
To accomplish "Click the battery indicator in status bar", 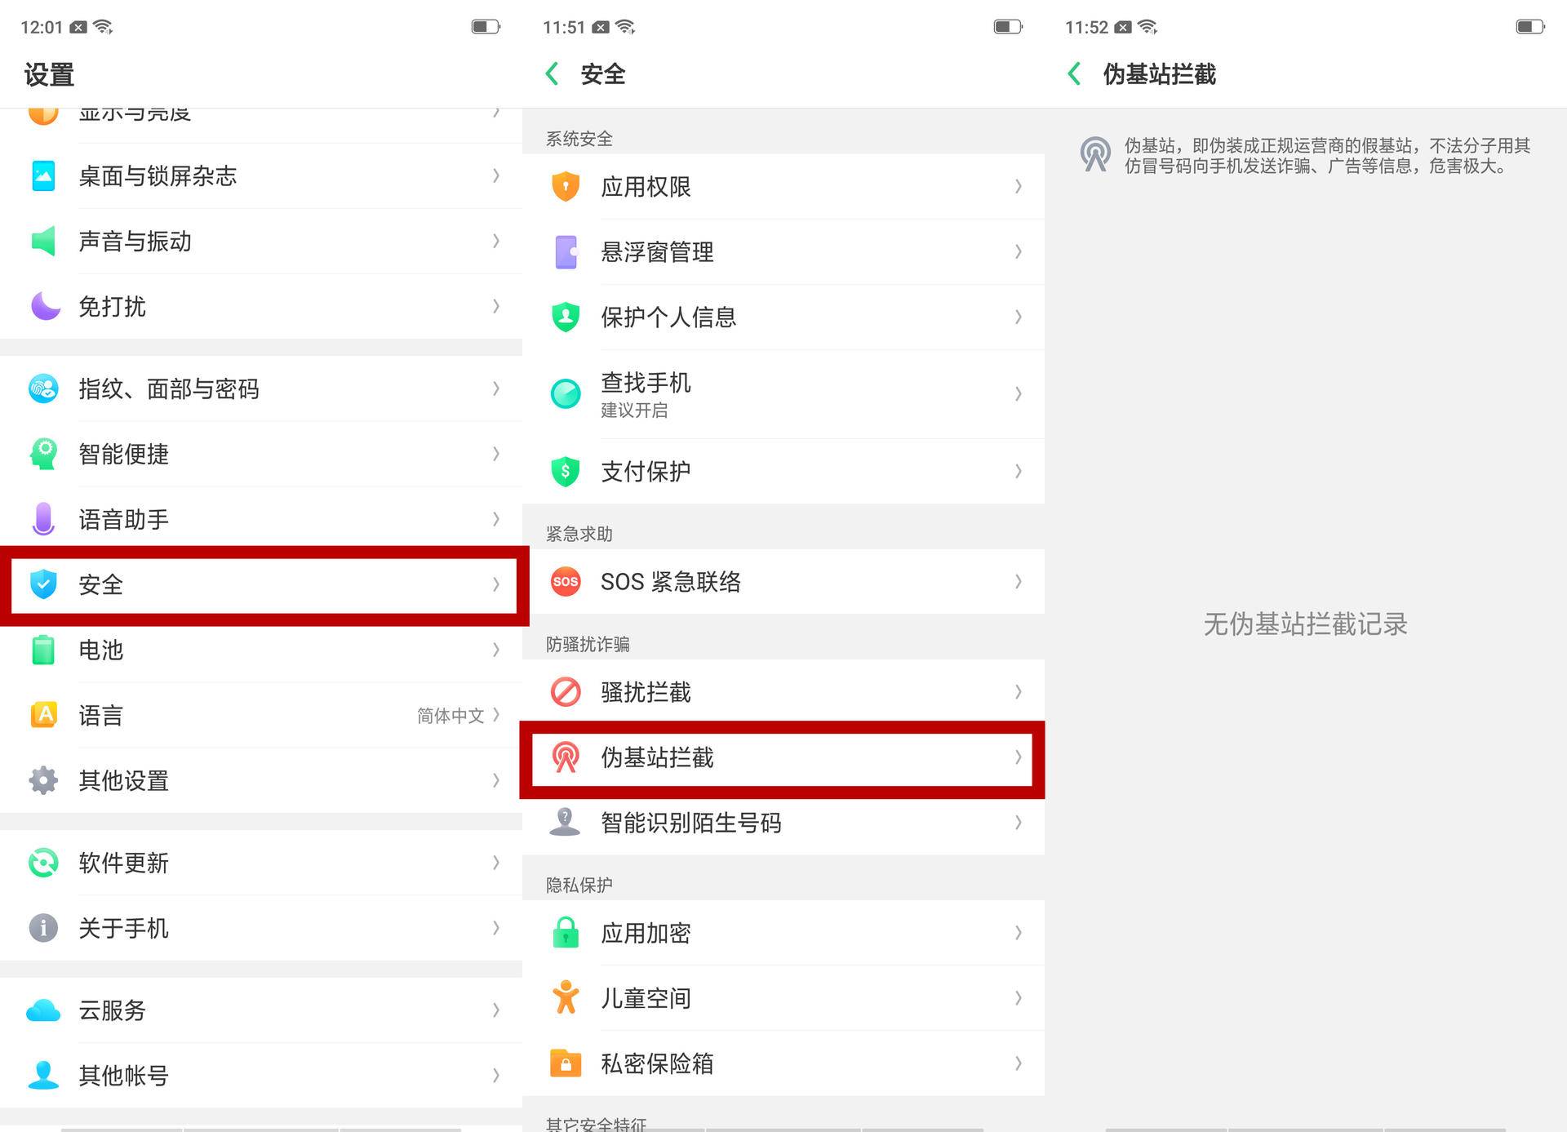I will click(483, 26).
